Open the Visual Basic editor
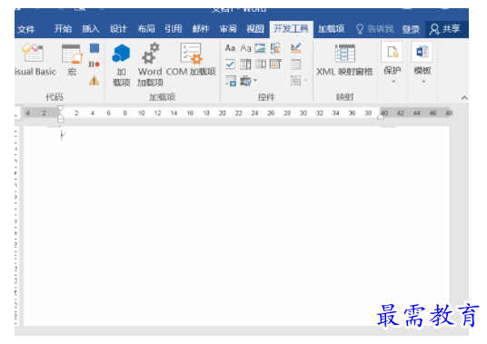 tap(35, 60)
